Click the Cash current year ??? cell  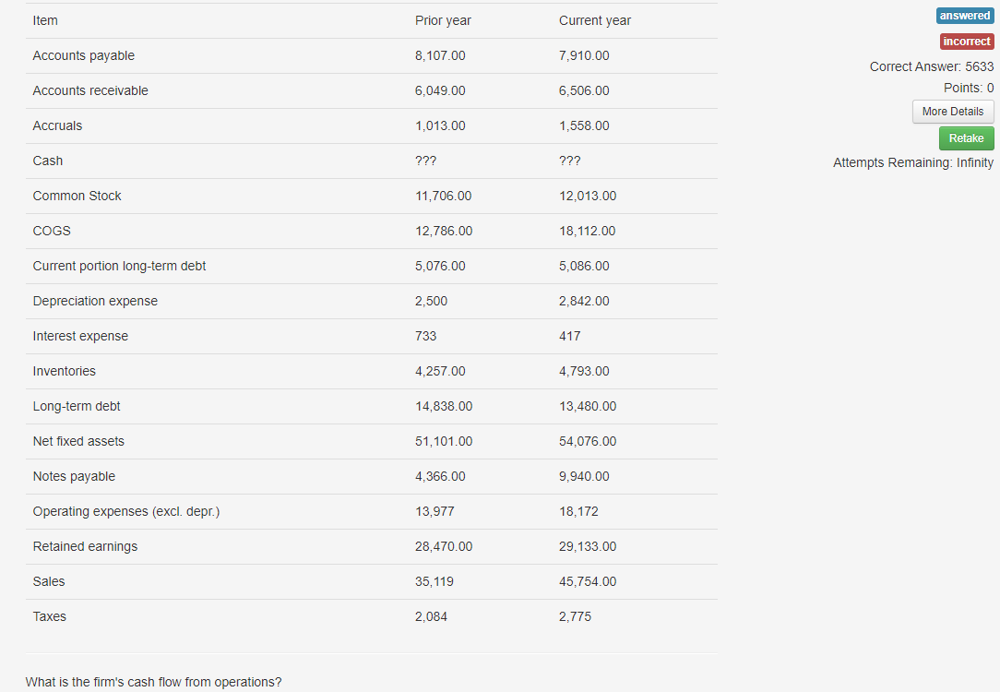pyautogui.click(x=569, y=161)
